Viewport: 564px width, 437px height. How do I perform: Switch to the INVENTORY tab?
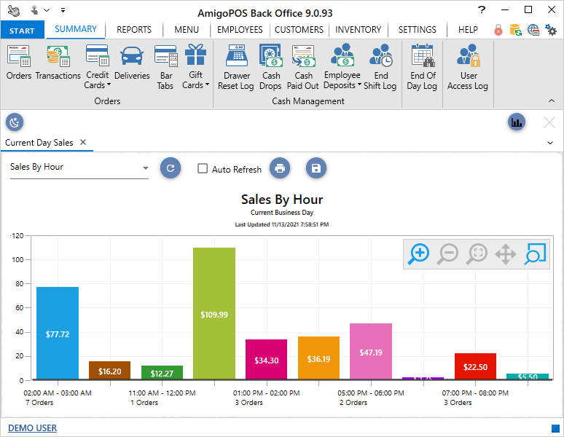click(359, 30)
